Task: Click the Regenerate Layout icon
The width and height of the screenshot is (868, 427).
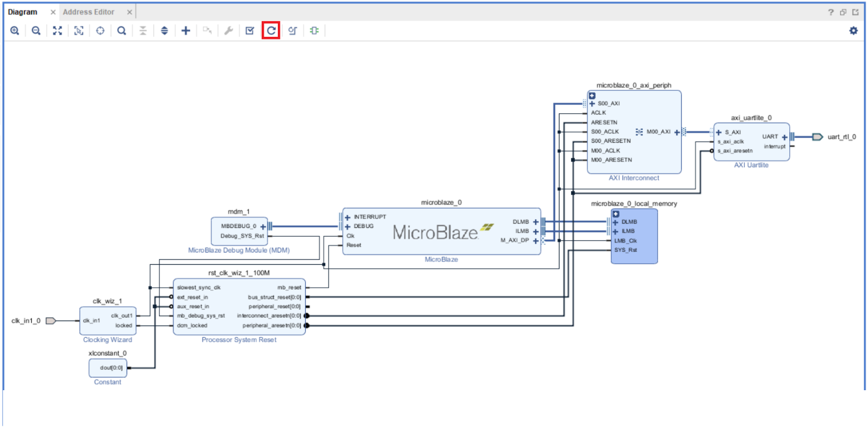Action: [271, 31]
